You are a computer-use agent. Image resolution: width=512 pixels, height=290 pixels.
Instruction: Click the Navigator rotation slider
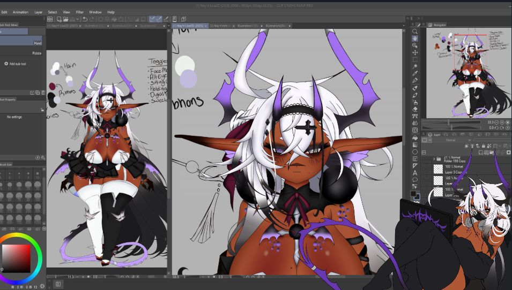(451, 128)
